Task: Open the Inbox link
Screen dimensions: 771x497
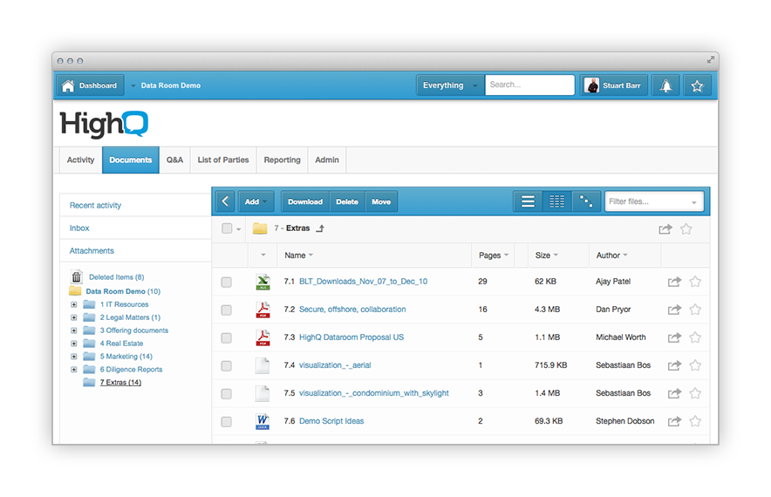Action: coord(79,228)
